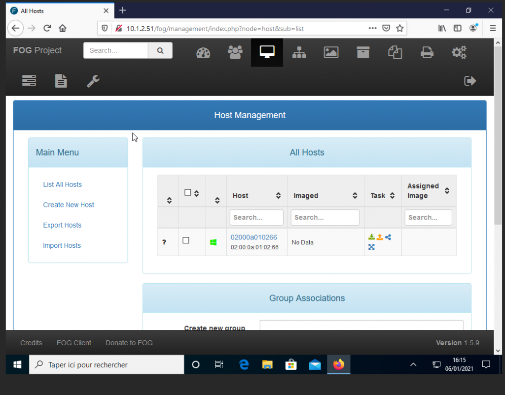This screenshot has width=505, height=395.
Task: Open Firefox library icon
Action: (x=442, y=28)
